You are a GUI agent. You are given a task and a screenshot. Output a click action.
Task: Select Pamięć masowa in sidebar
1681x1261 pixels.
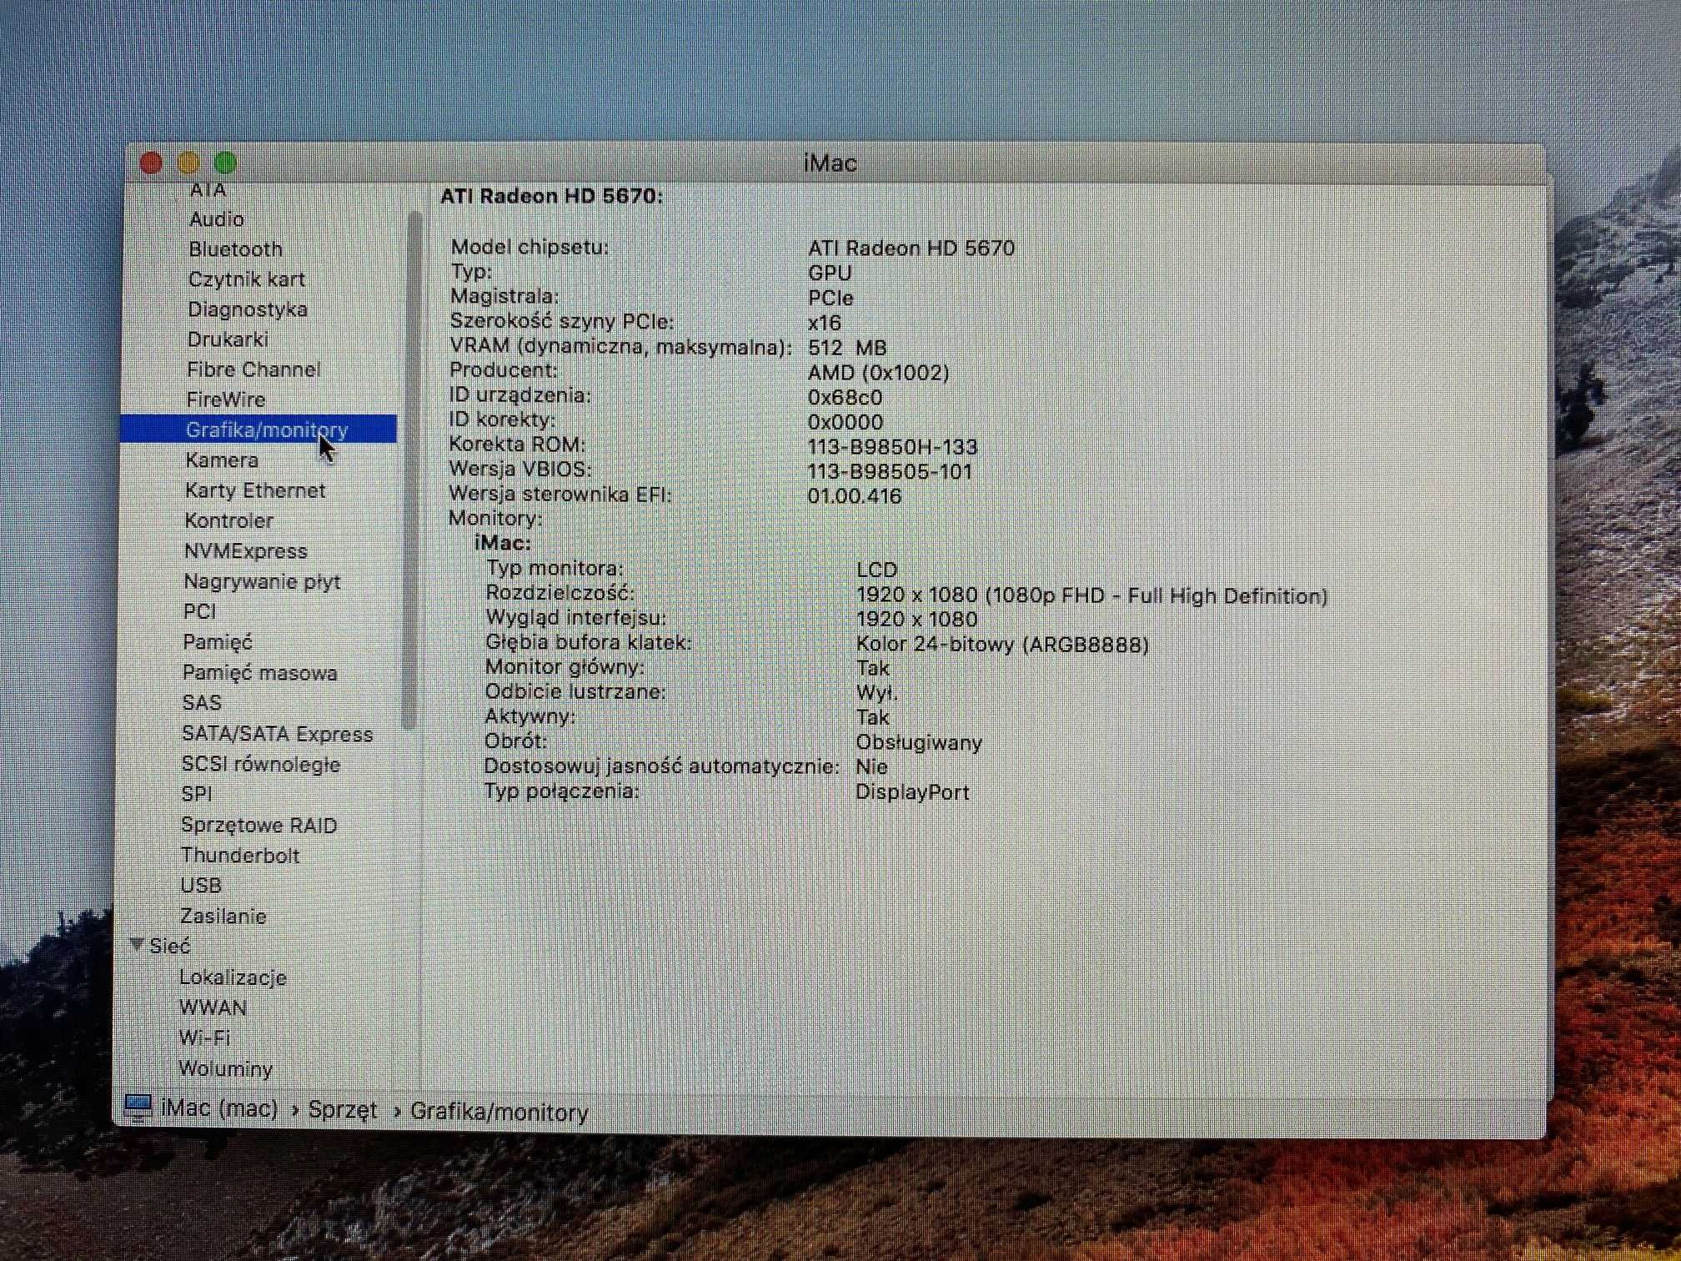point(259,673)
